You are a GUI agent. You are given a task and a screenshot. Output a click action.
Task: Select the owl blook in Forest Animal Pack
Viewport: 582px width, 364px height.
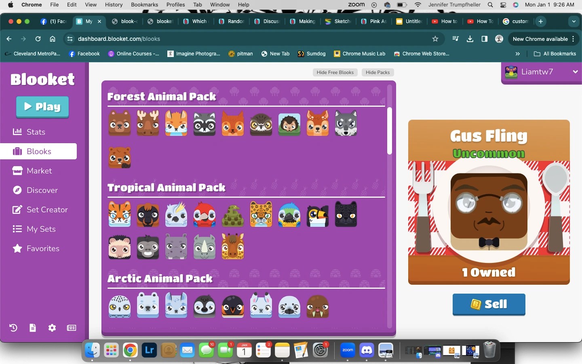tap(261, 123)
